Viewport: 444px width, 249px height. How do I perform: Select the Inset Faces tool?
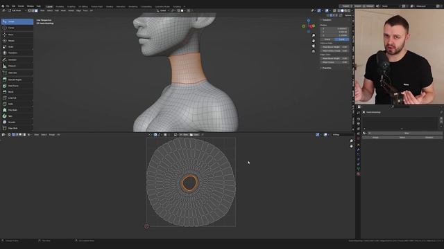tap(17, 86)
